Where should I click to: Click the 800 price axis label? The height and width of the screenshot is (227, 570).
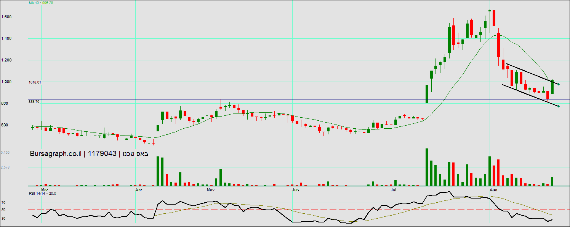pyautogui.click(x=5, y=104)
